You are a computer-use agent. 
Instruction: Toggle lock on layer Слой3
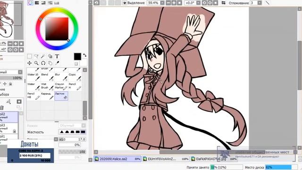14,131
